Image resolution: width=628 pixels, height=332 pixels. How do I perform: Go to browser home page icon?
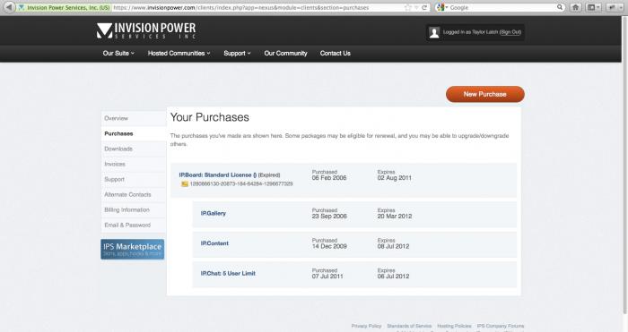click(576, 7)
